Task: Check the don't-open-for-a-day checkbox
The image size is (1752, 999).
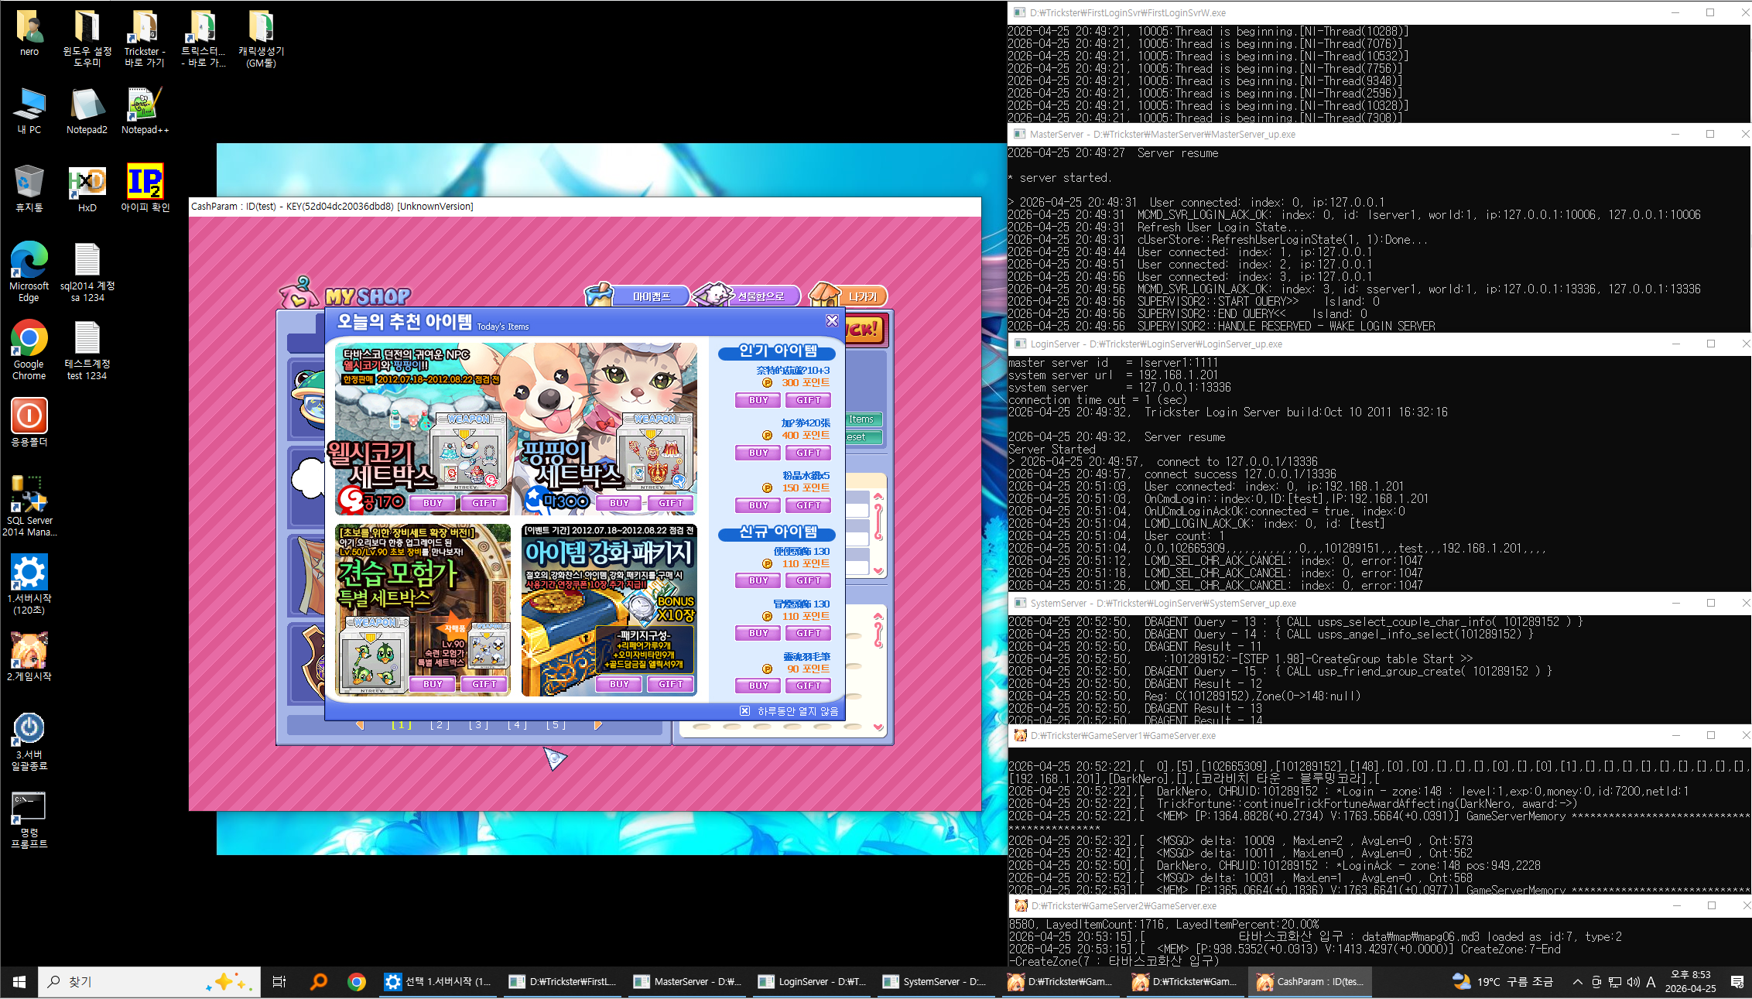Action: click(x=744, y=710)
